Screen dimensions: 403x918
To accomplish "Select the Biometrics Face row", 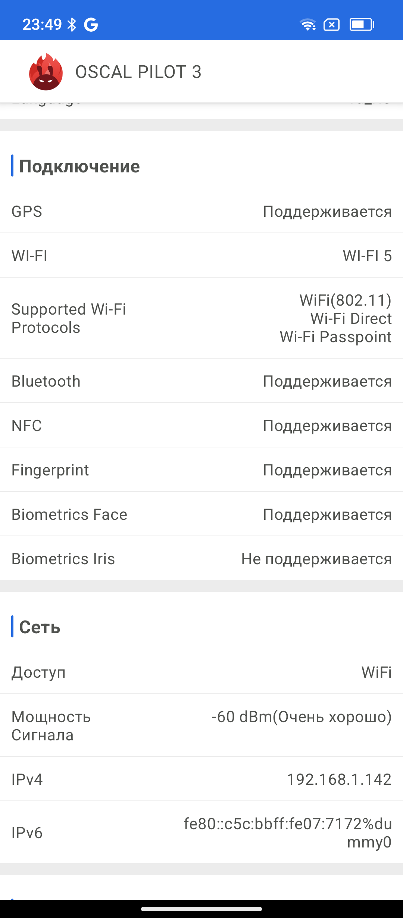I will [201, 515].
